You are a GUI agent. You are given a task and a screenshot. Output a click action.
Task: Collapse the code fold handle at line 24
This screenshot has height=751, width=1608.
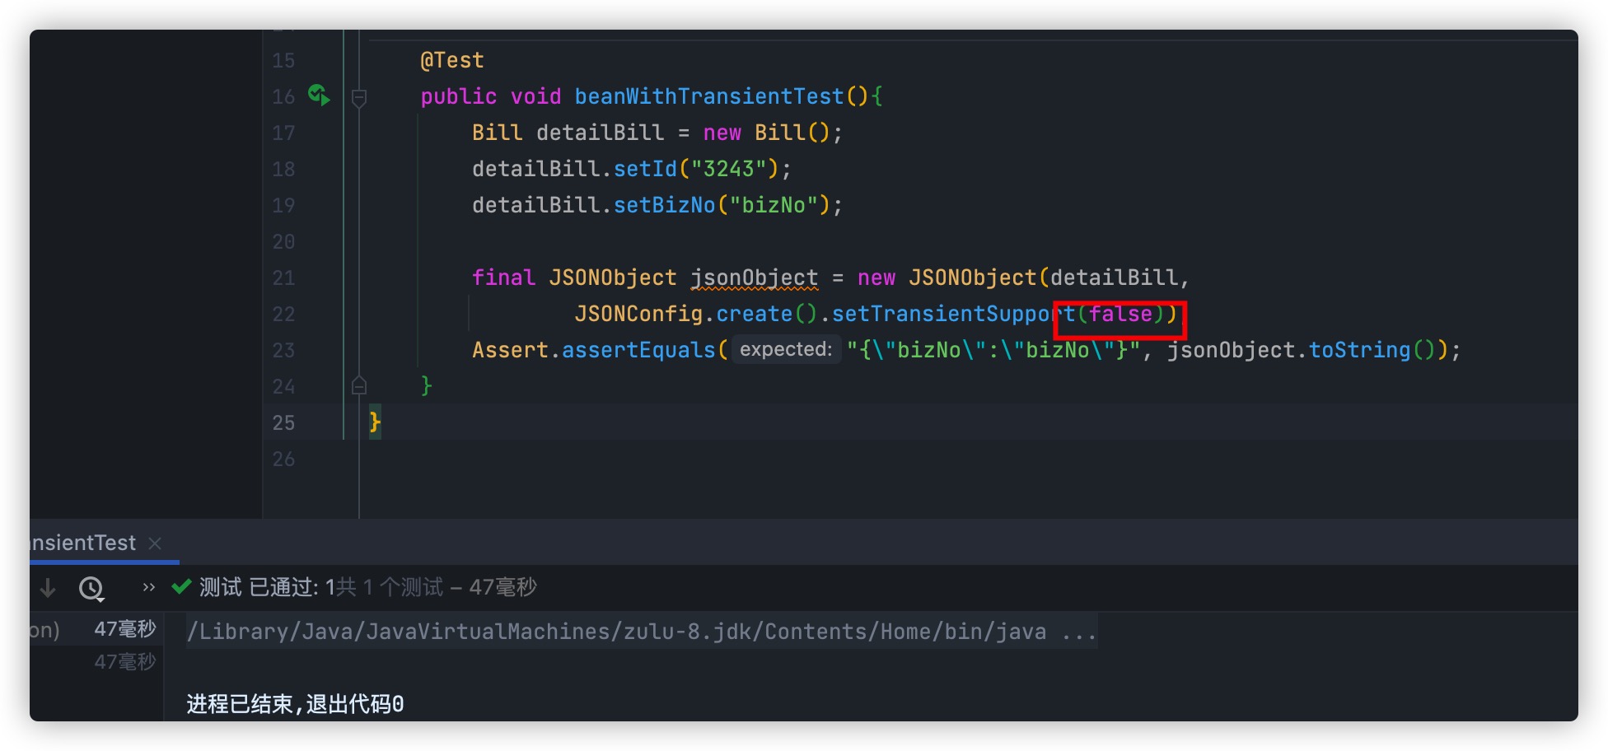point(359,385)
